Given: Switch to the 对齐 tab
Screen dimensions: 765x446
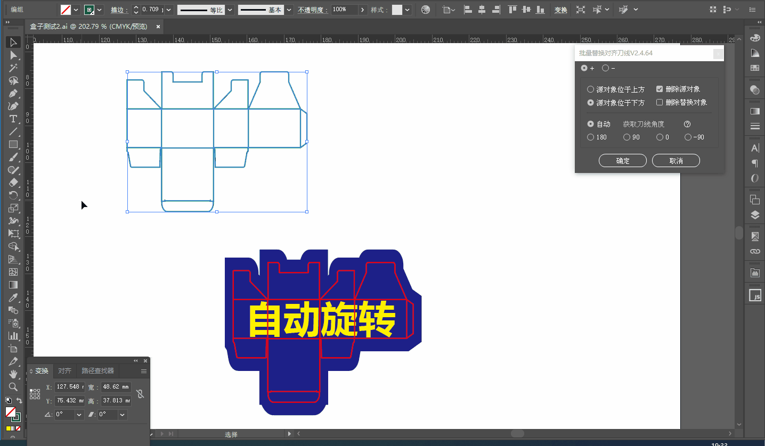Looking at the screenshot, I should [x=64, y=371].
